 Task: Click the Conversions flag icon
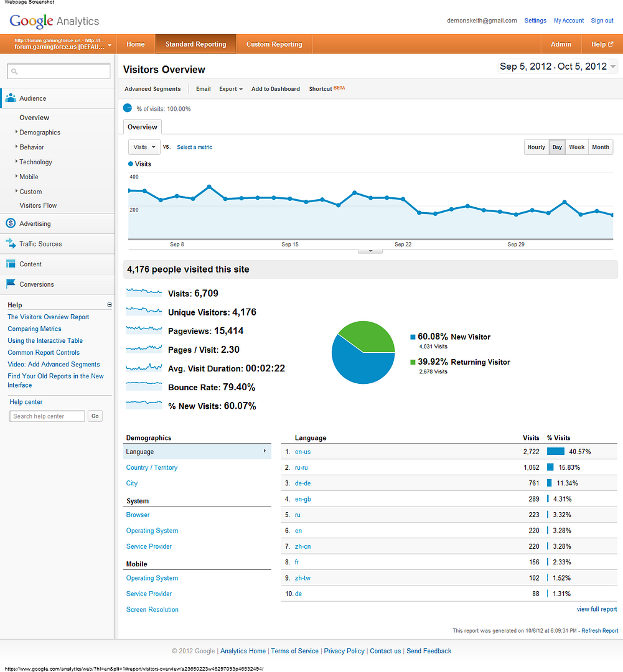[x=11, y=284]
